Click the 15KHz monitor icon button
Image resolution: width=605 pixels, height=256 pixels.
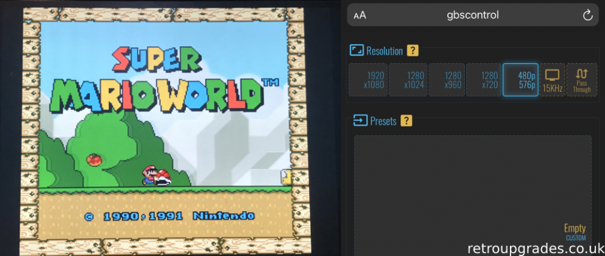pyautogui.click(x=552, y=80)
